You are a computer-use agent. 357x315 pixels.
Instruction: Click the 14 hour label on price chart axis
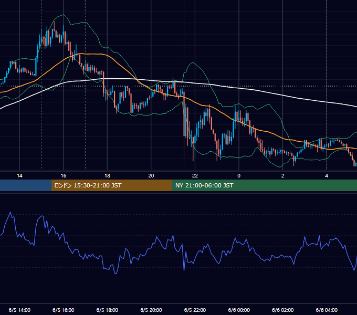pyautogui.click(x=19, y=176)
